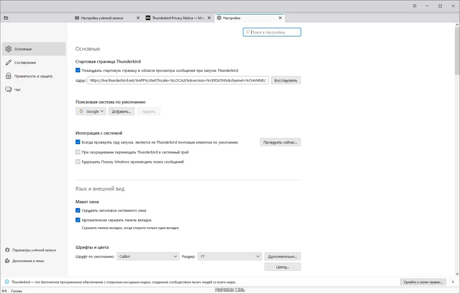Enable Разрешить Поиску Windows производить поиск сообщений
Viewport: 460px width, 294px height.
coord(78,162)
